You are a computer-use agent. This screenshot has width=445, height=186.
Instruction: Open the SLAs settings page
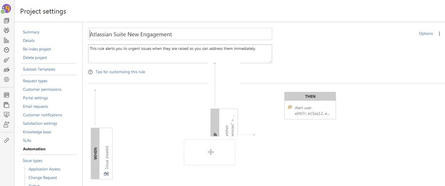tap(27, 141)
